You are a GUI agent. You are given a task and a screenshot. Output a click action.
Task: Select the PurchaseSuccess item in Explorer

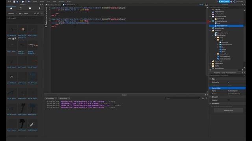[x=225, y=59]
